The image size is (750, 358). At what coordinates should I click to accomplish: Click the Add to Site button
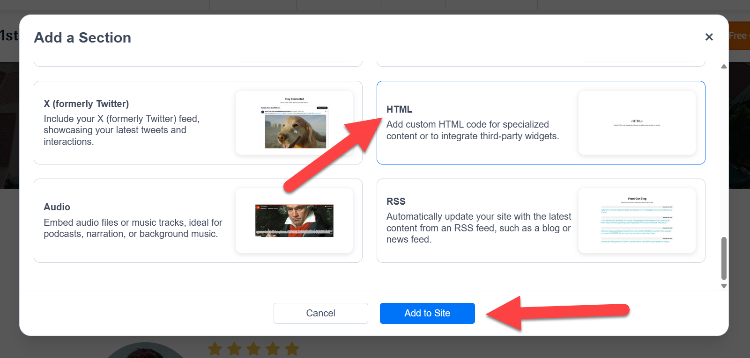click(x=427, y=313)
